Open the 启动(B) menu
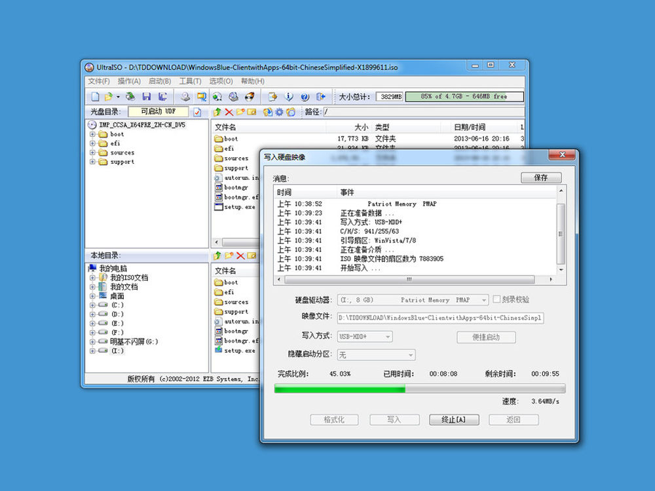 pos(160,81)
